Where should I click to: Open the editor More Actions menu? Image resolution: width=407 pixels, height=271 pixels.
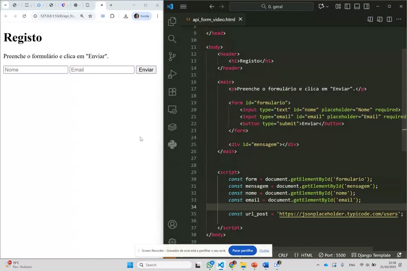tap(399, 19)
